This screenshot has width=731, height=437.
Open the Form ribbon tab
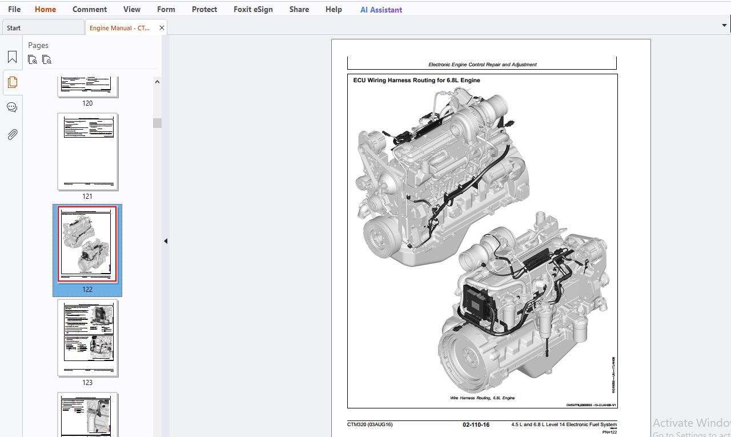[x=166, y=9]
